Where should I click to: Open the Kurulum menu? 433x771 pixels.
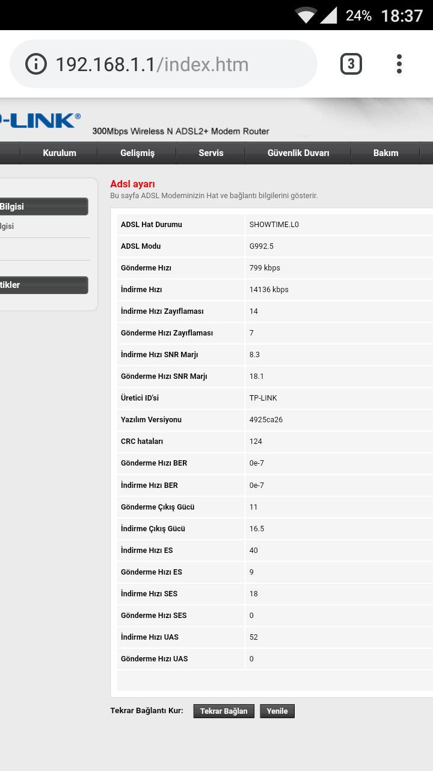60,153
